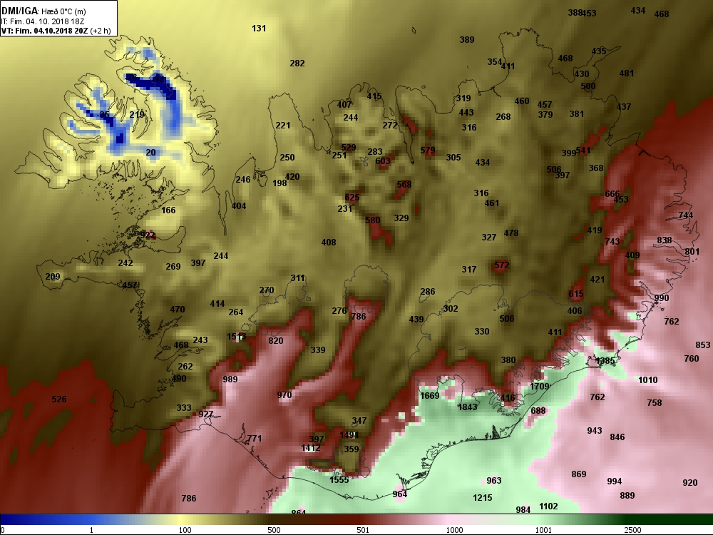This screenshot has height=535, width=713.
Task: Select the 1709 height value
Action: (540, 386)
